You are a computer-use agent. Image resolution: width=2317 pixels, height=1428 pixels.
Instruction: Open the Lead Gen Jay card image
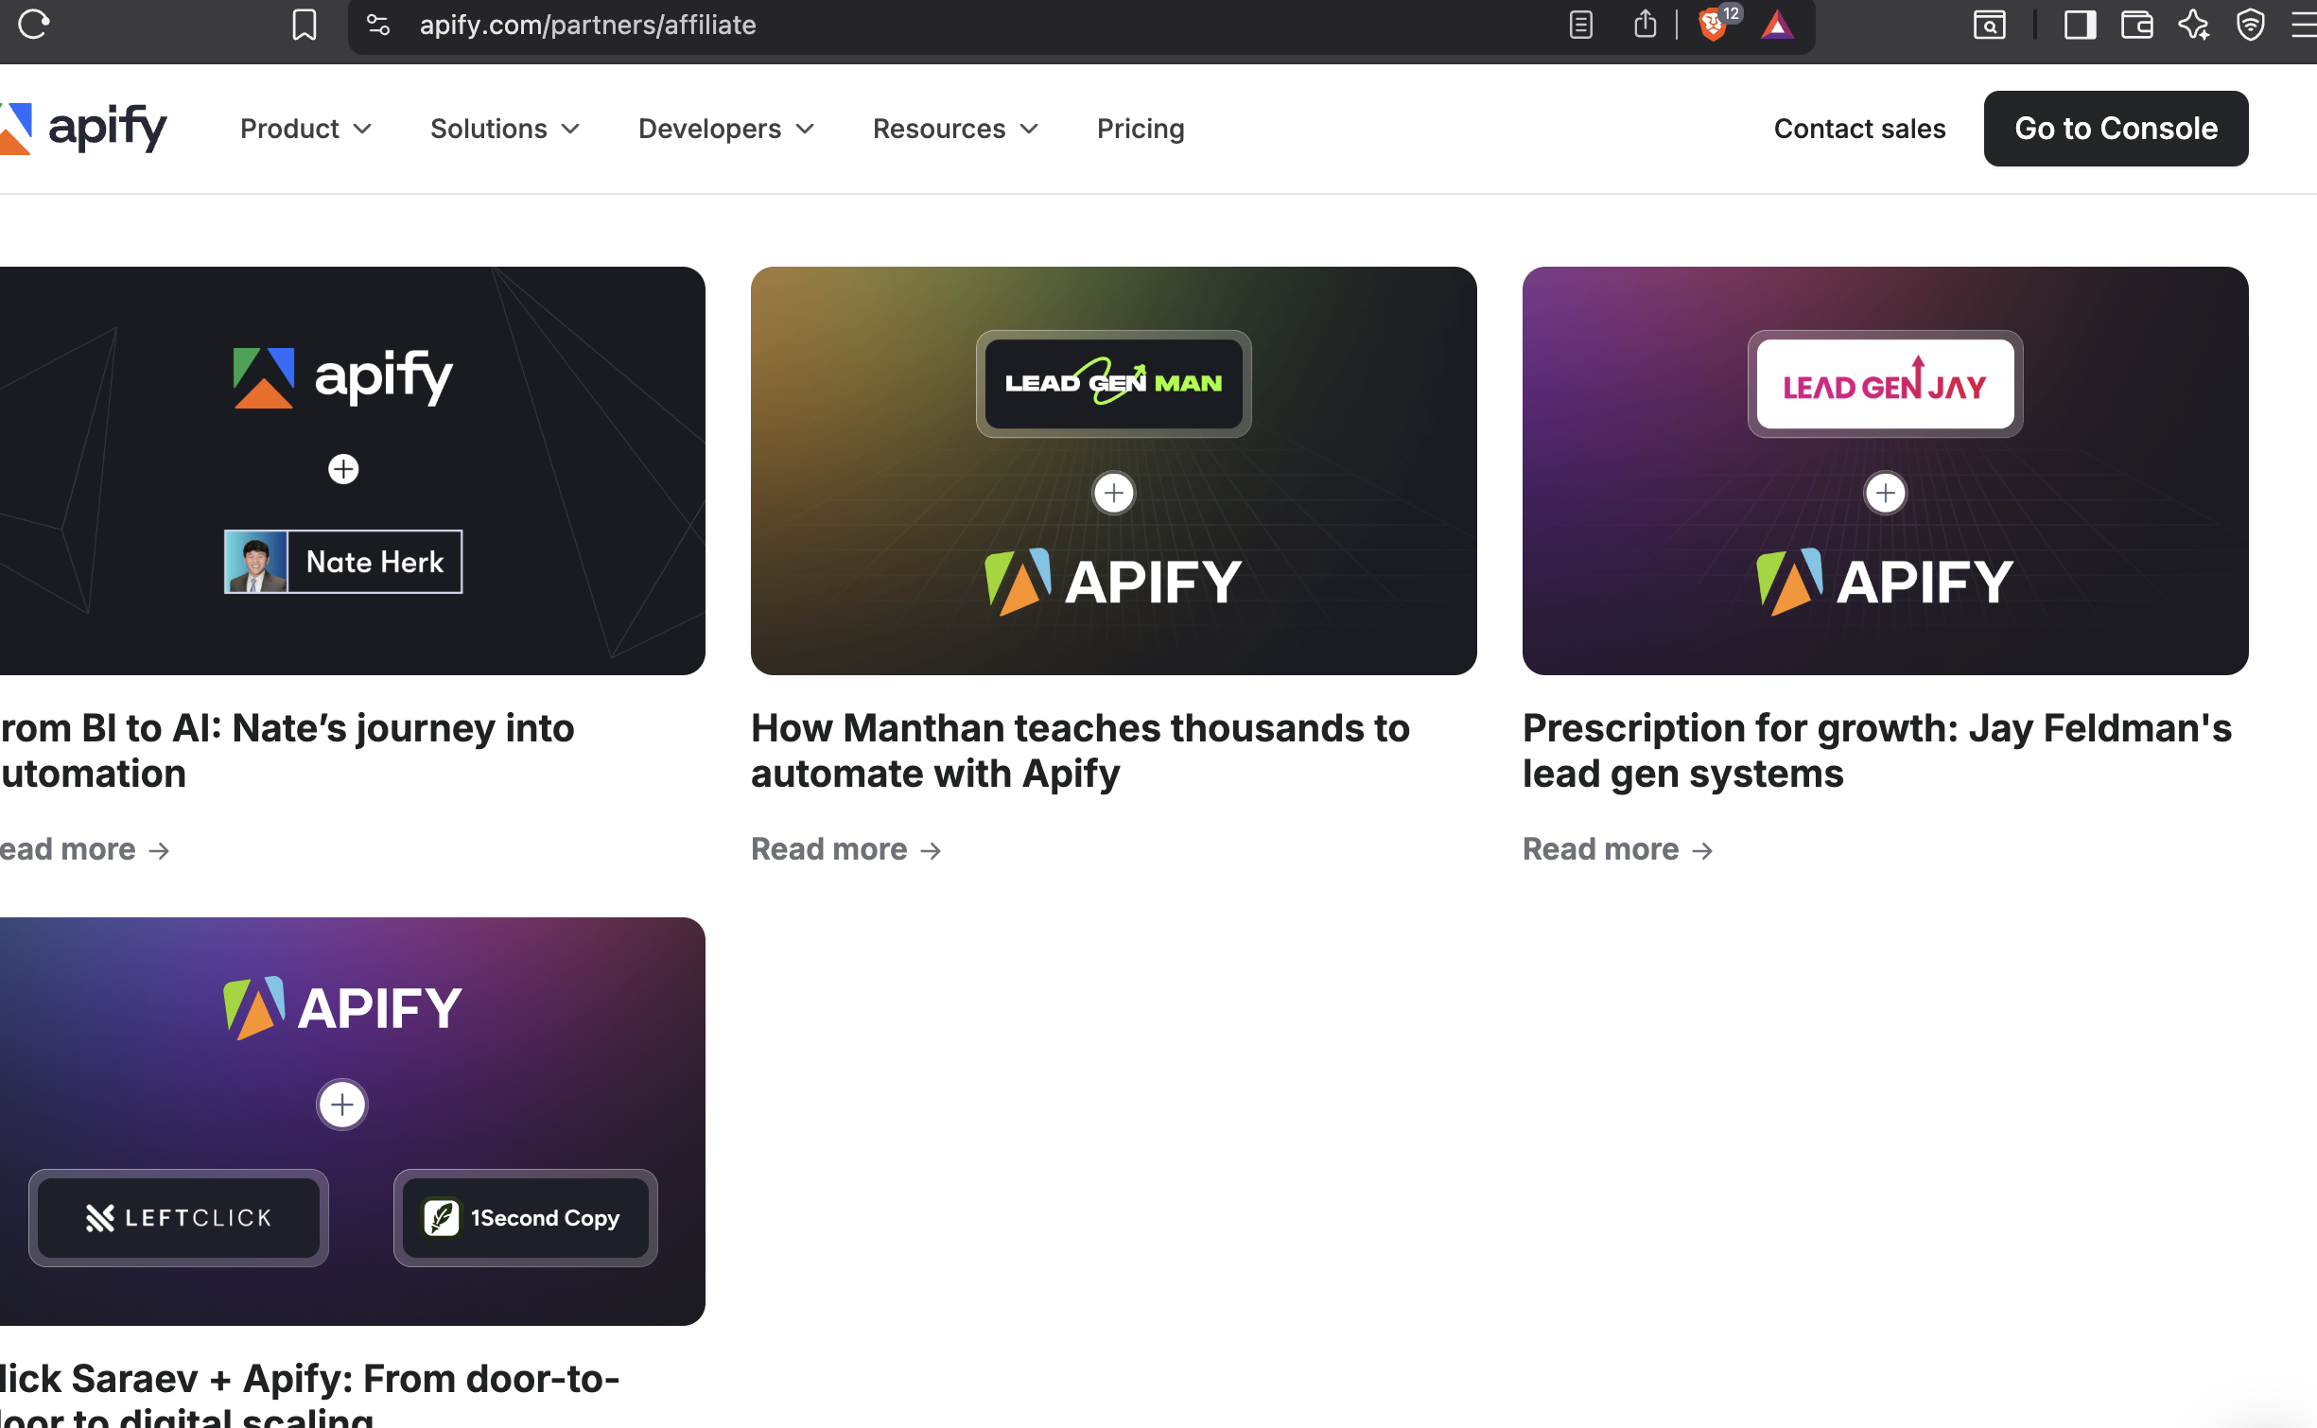(1886, 471)
